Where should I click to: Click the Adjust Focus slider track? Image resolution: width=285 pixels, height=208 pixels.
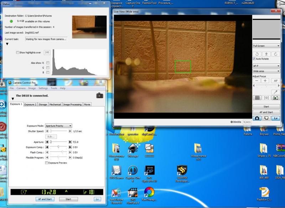266,85
